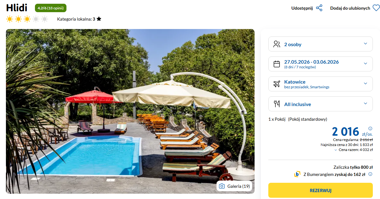Open the date range dropdown chevron

click(x=366, y=64)
